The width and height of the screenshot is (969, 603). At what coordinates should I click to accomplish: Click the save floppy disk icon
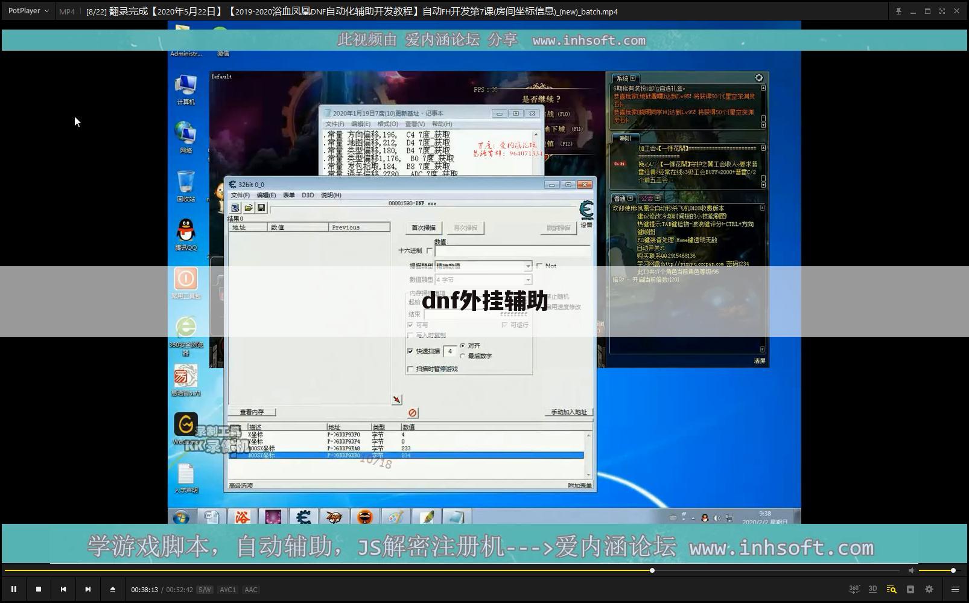[x=261, y=208]
